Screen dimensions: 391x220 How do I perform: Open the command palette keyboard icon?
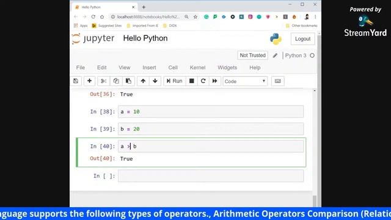[x=277, y=81]
